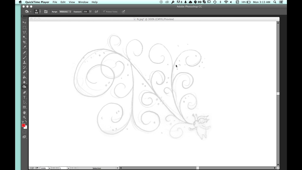
Task: Click the Exposure 25% field
Action: [x=86, y=12]
